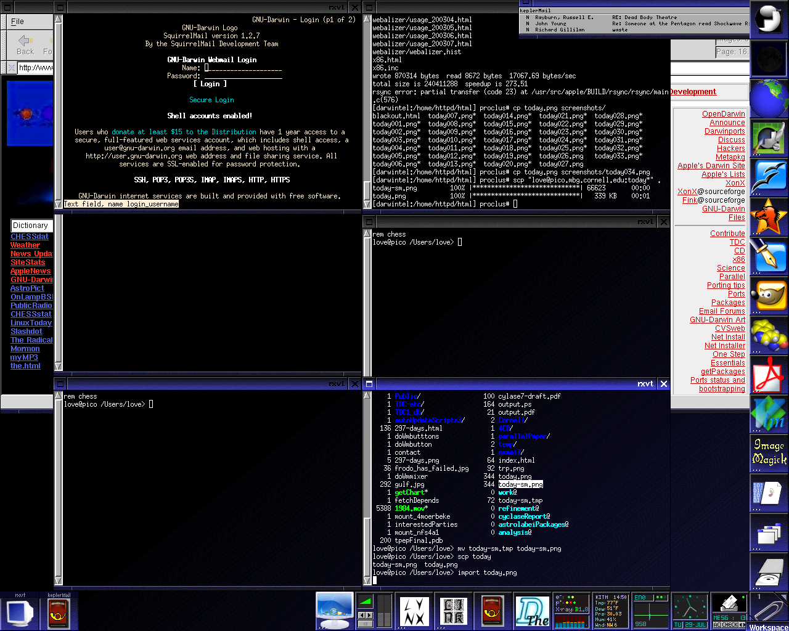Screen dimensions: 789x631
Task: Open the ImageMagick dock icon
Action: click(769, 454)
